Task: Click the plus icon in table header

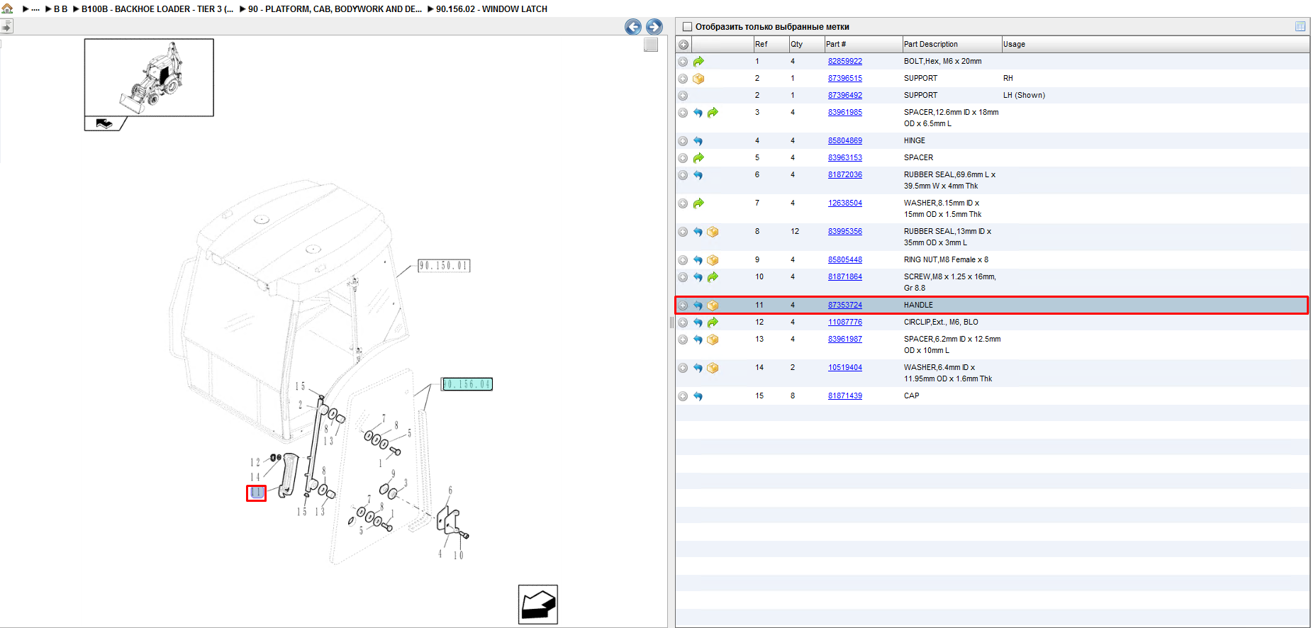Action: [684, 45]
